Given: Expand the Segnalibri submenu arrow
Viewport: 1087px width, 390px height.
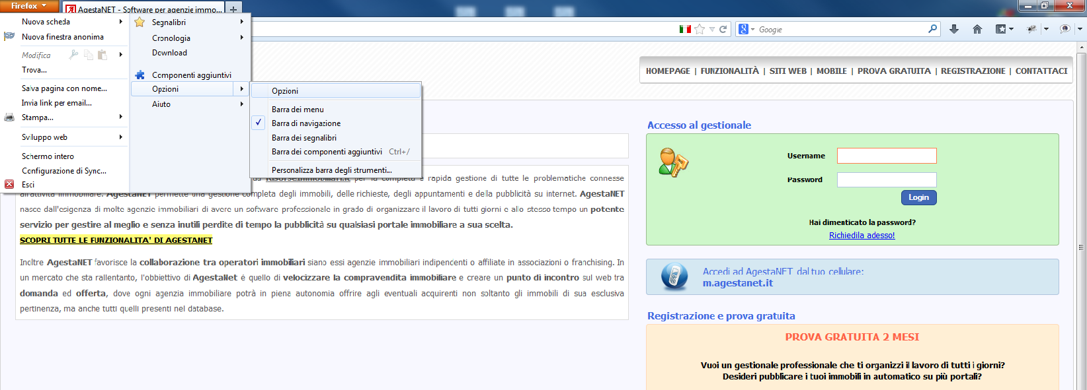Looking at the screenshot, I should click(x=242, y=22).
